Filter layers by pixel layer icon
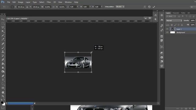This screenshot has width=196, height=110. 179,16
